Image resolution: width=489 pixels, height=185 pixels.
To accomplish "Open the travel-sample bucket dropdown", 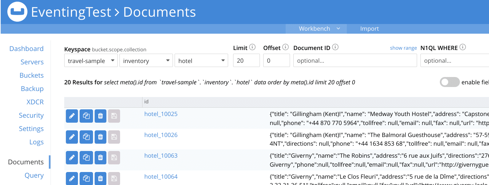I will point(91,61).
